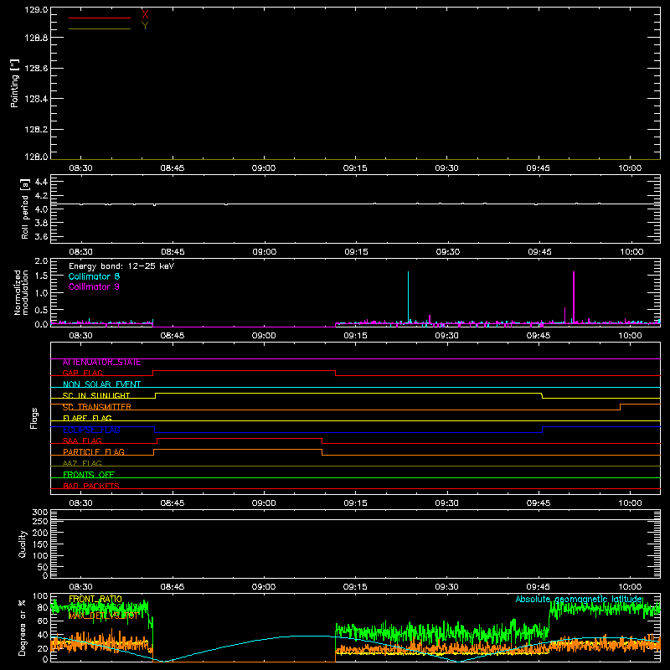Click the SAA_FLAG label
This screenshot has height=670, width=670.
click(82, 441)
